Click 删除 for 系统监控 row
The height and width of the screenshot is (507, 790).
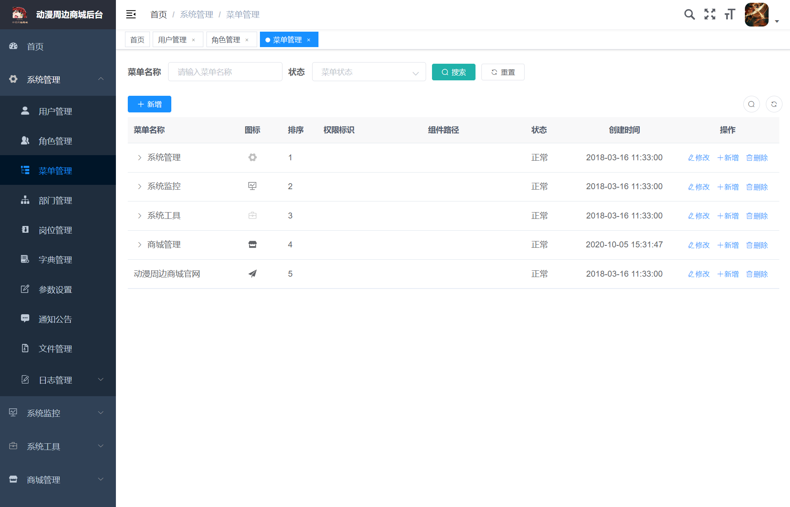pos(757,187)
